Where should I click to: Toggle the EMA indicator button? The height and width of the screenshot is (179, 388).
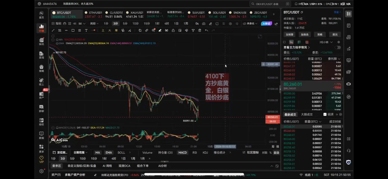point(109,153)
